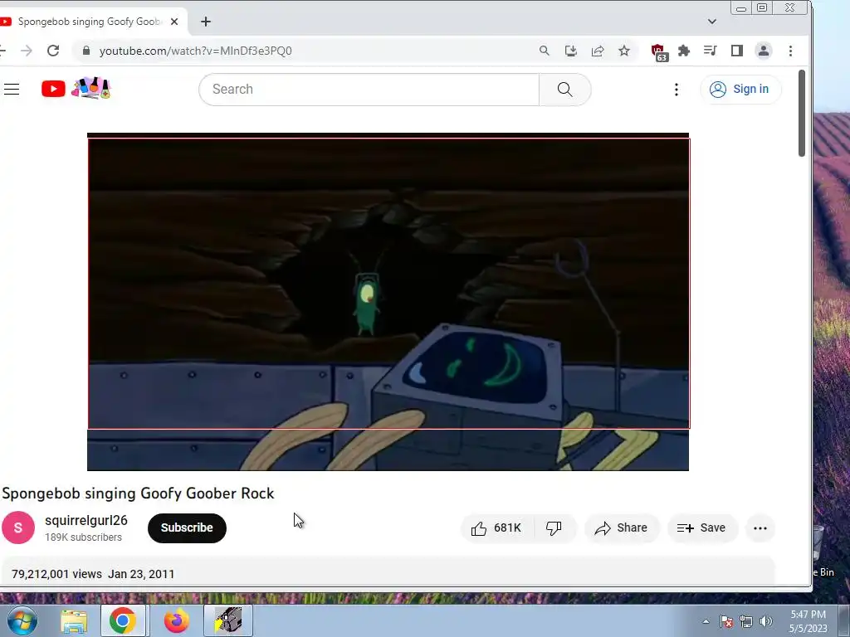Dislike the video

(554, 528)
